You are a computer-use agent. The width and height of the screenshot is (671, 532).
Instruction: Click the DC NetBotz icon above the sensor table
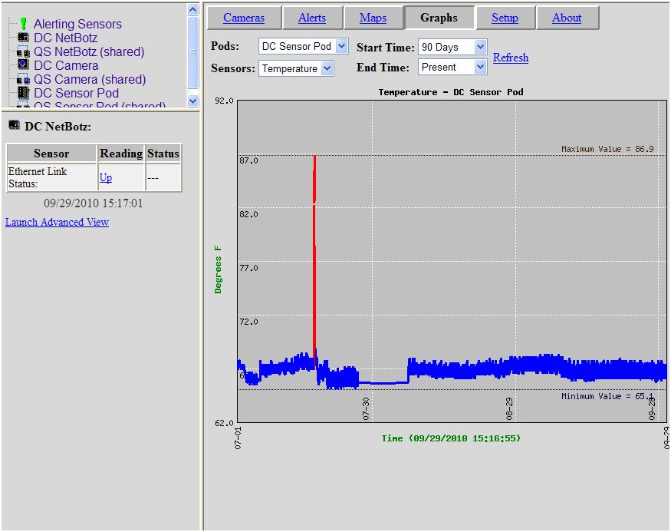click(10, 127)
